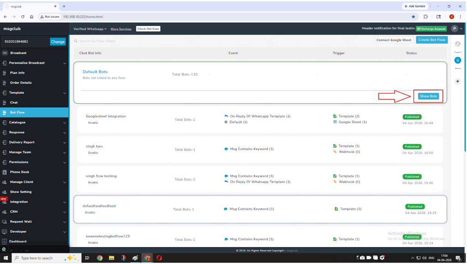Open the Verified Whatsapp dropdown
This screenshot has height=264, width=467.
pyautogui.click(x=90, y=29)
